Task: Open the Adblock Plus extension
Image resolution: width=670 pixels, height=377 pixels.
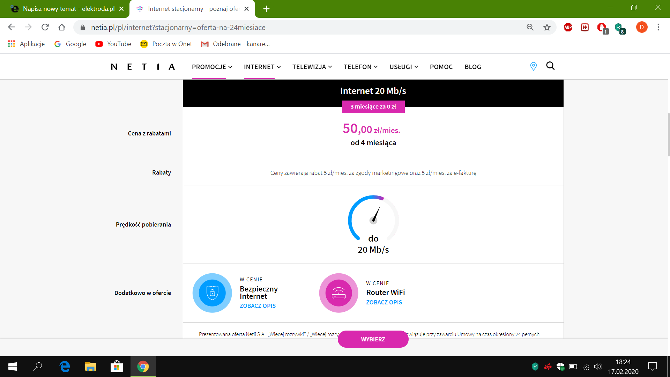Action: 568,27
